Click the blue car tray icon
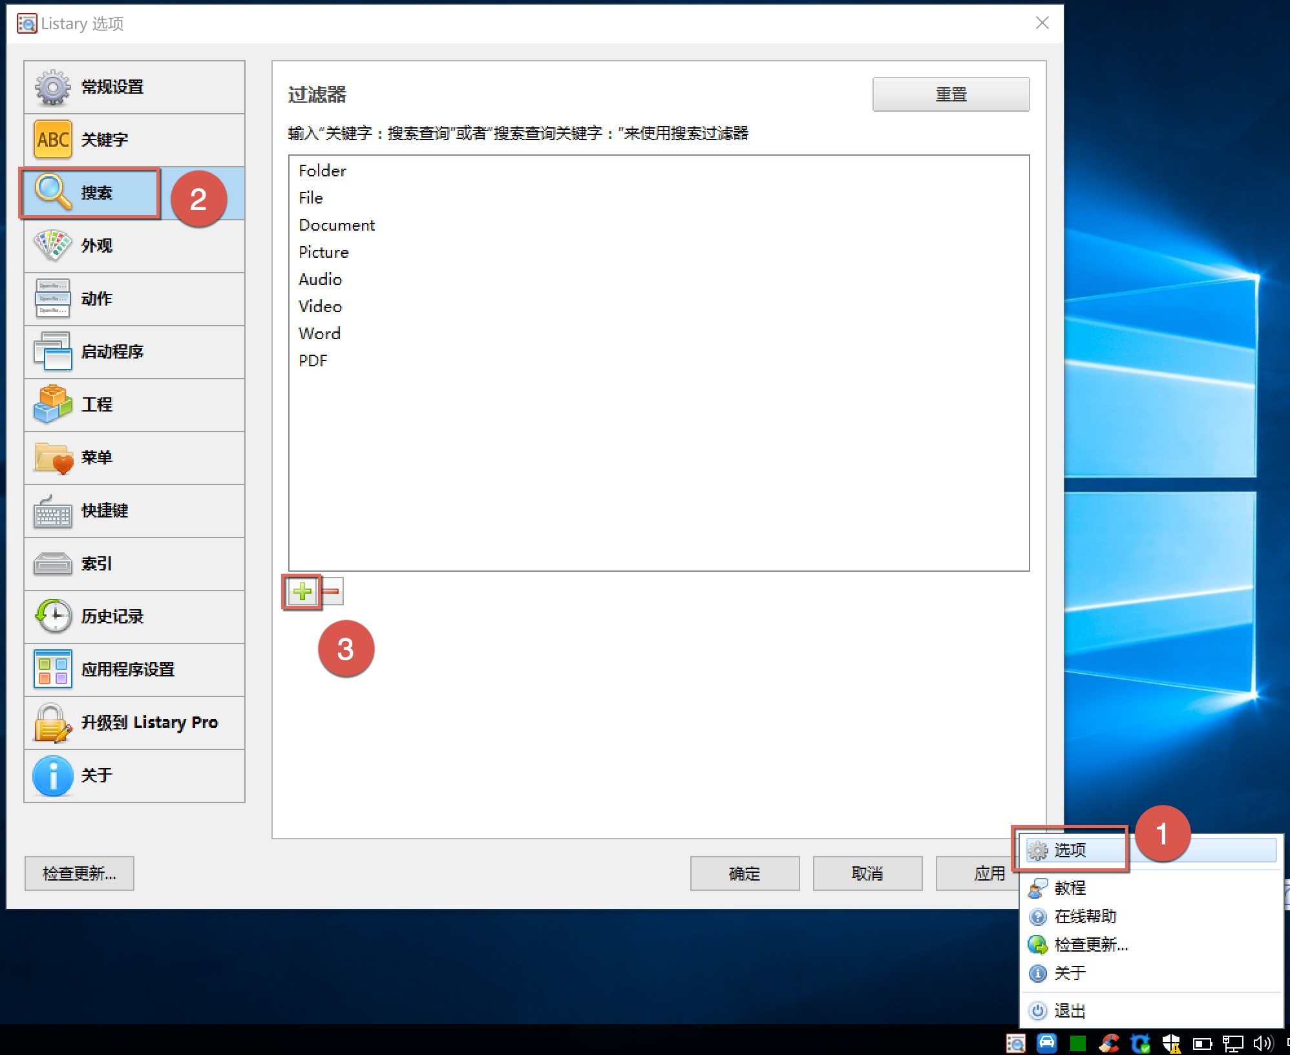 click(x=1046, y=1043)
